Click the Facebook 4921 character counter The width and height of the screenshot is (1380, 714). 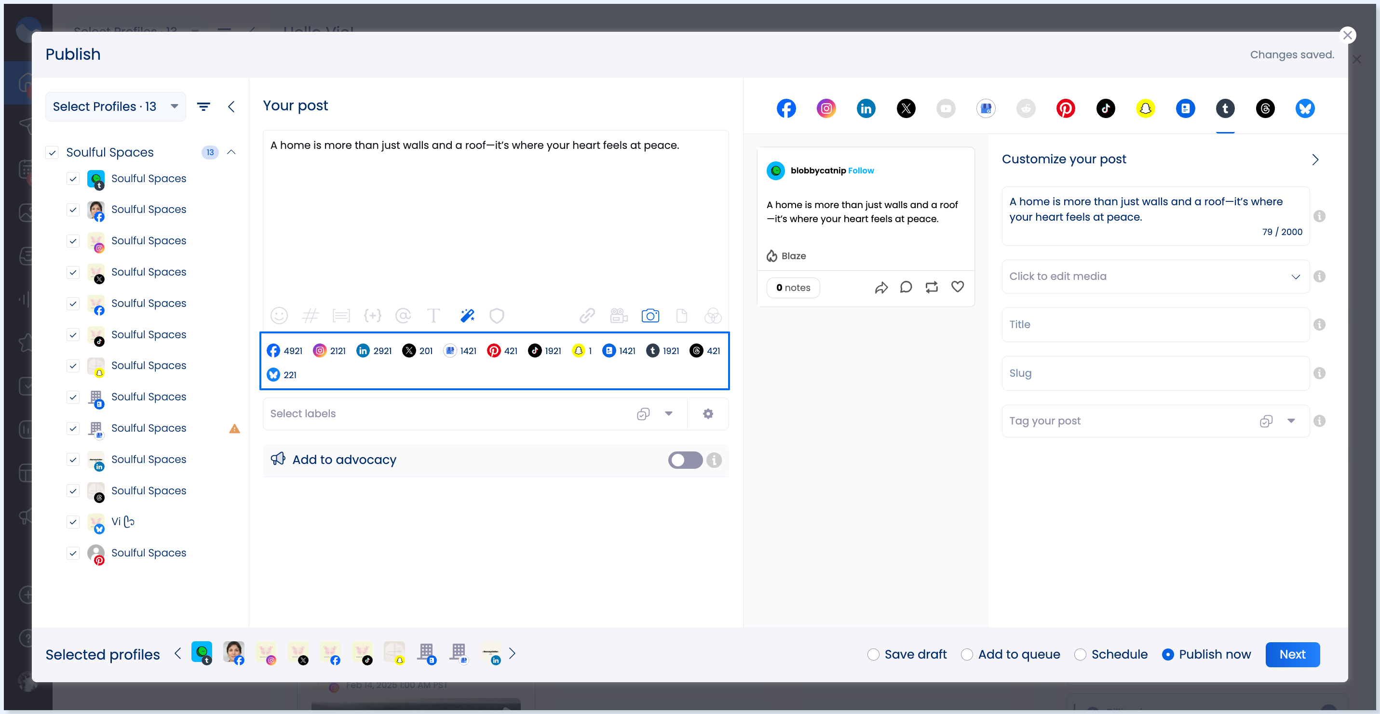click(284, 351)
